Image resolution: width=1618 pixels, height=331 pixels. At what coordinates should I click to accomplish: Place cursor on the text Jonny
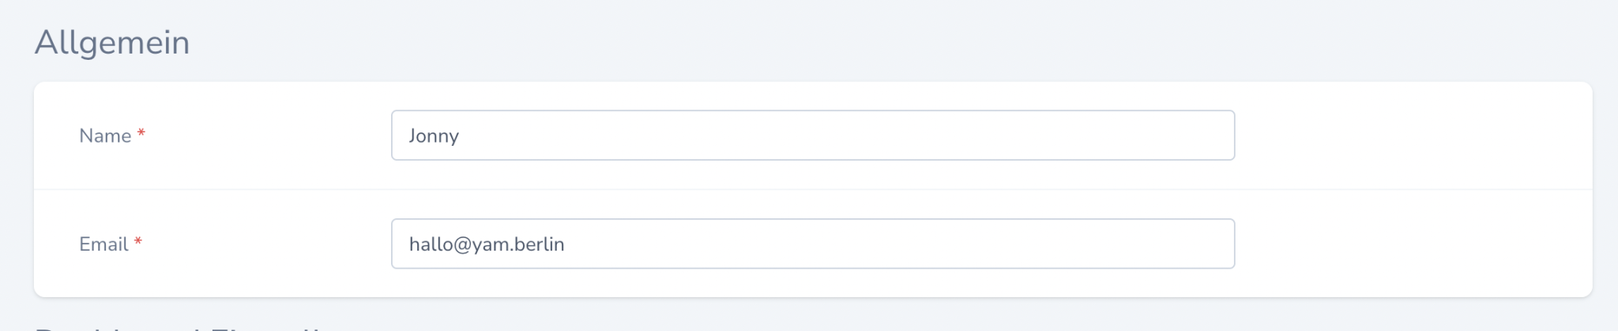[434, 136]
